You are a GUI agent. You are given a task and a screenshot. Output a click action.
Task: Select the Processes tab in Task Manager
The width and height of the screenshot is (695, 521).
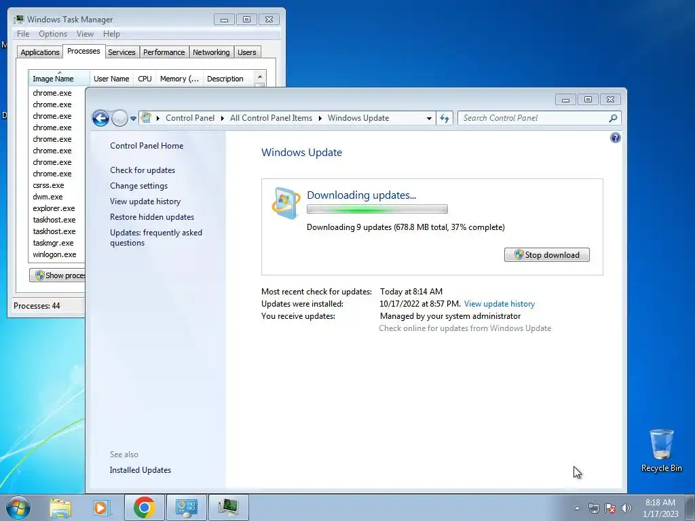pyautogui.click(x=83, y=51)
